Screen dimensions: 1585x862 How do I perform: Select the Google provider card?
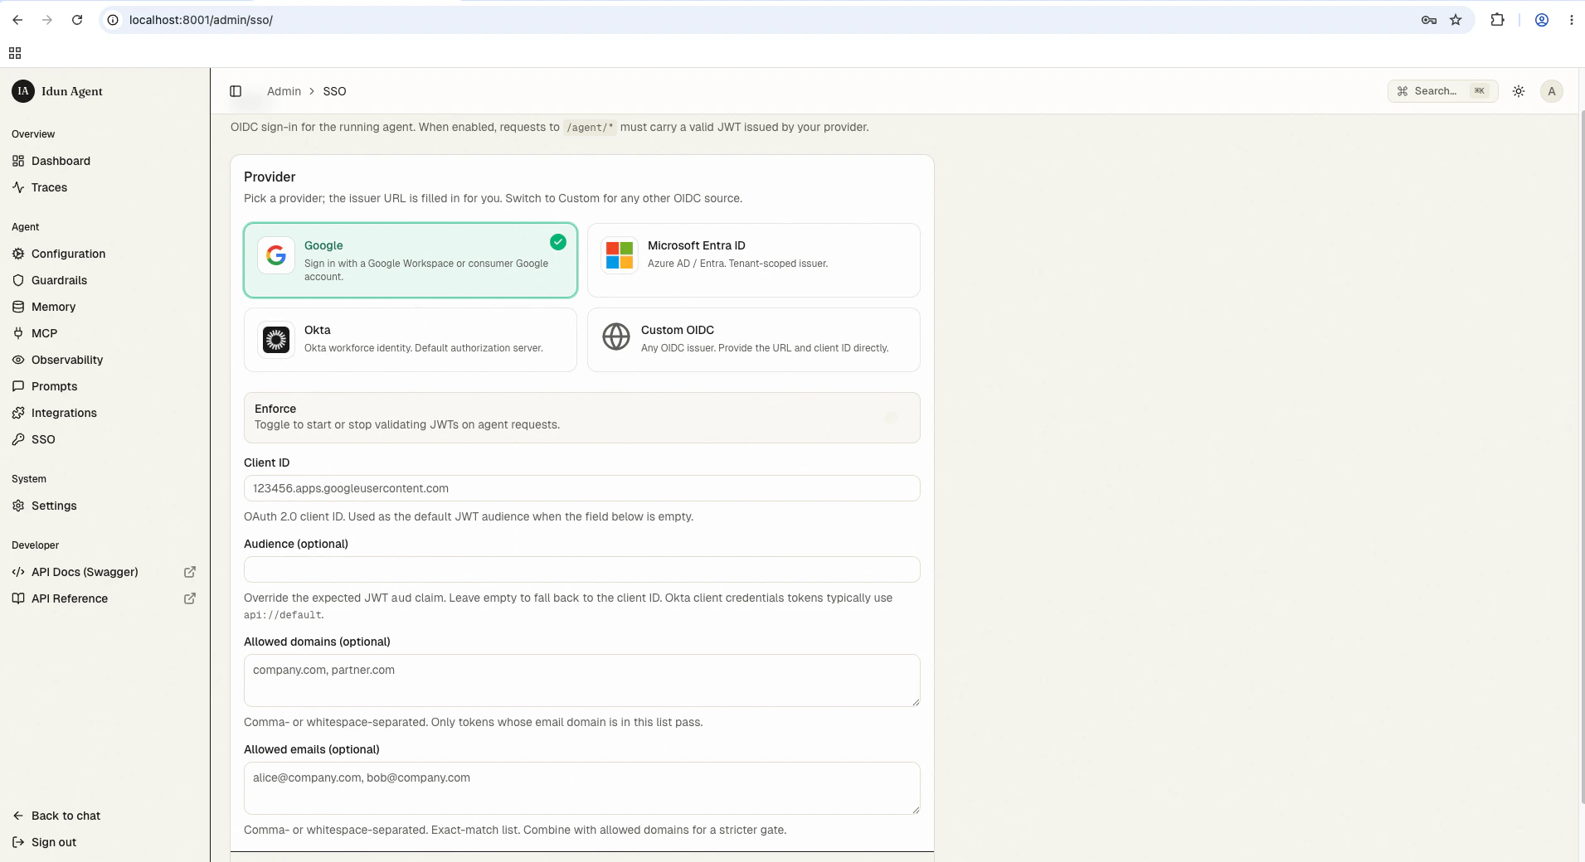pyautogui.click(x=411, y=260)
